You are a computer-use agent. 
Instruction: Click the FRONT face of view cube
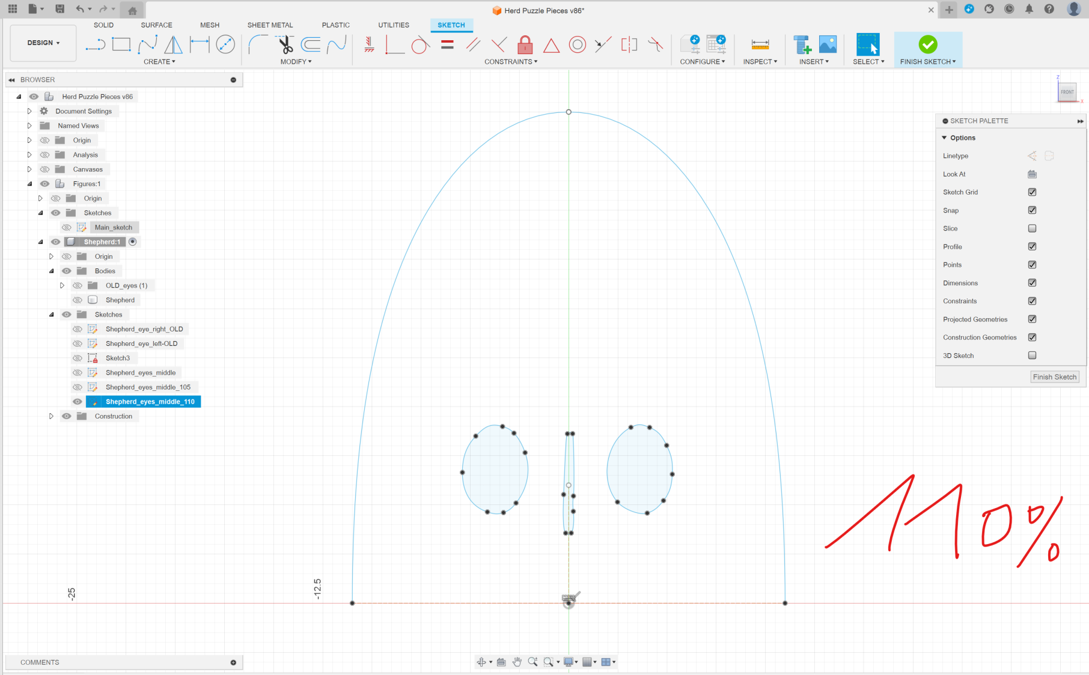(x=1067, y=92)
